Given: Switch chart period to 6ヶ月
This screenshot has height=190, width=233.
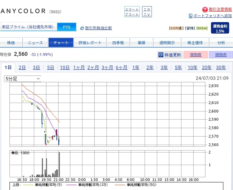Looking at the screenshot, I should (122, 68).
